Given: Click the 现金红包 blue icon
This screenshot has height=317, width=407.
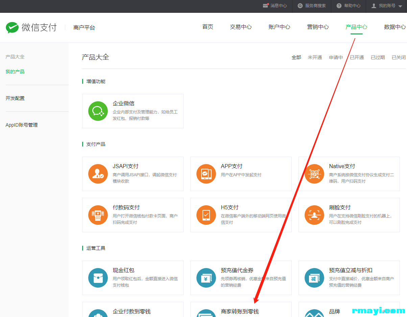Looking at the screenshot, I should coord(98,278).
